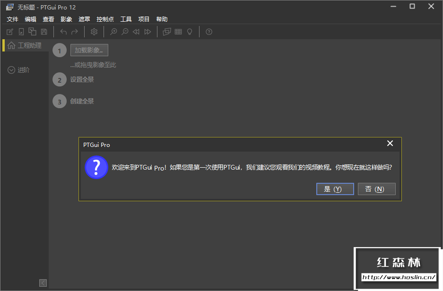The width and height of the screenshot is (443, 291).
Task: Click the Previous double-arrow toolbar icon
Action: point(136,32)
